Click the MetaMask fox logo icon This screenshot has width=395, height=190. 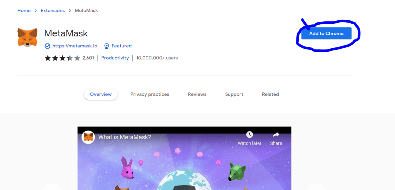coord(27,37)
